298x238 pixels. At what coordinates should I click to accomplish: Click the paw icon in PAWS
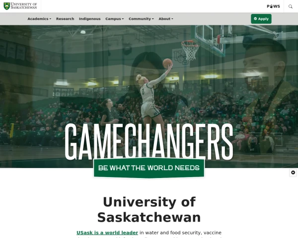(x=271, y=6)
